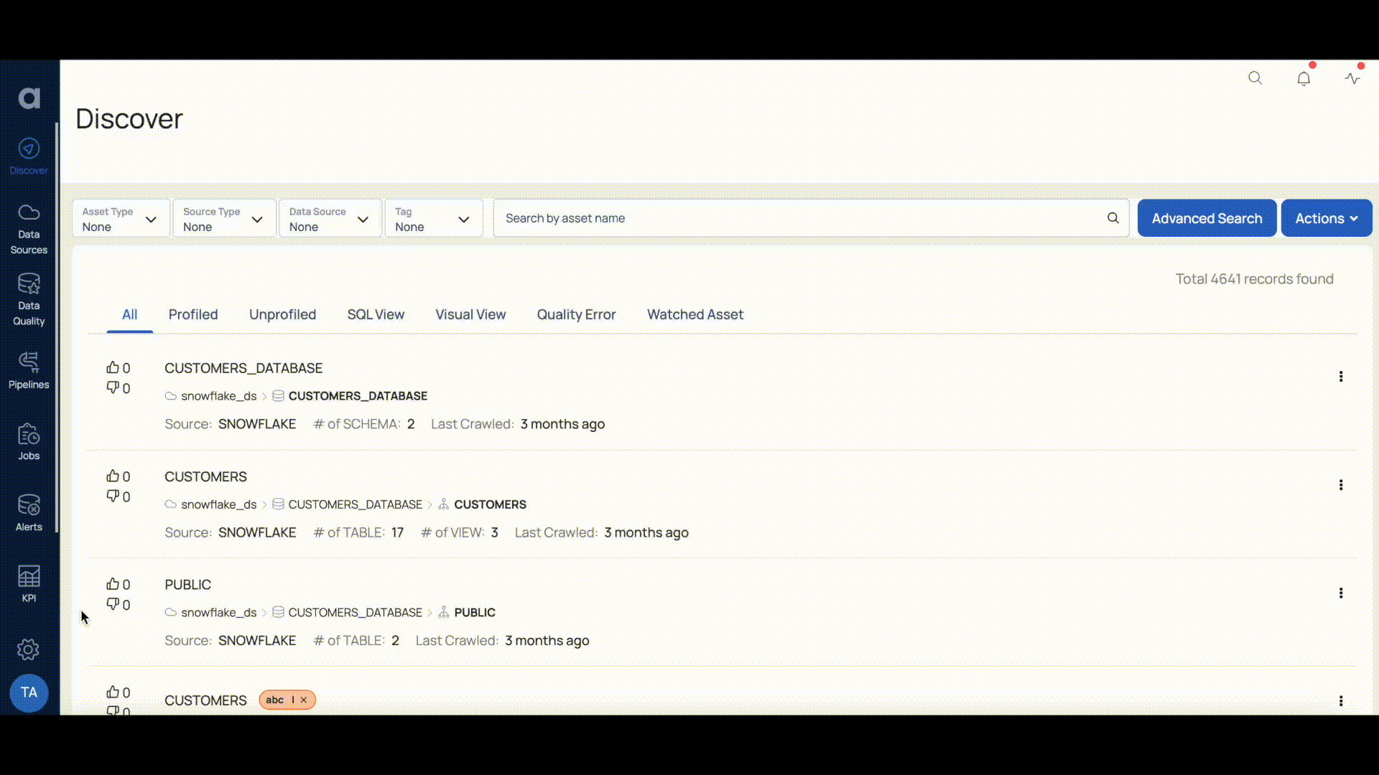The image size is (1379, 775).
Task: Focus the Search by asset name field
Action: 811,218
